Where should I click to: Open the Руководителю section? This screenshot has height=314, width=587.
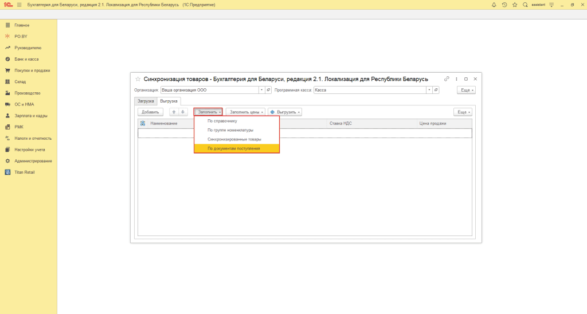[x=29, y=48]
